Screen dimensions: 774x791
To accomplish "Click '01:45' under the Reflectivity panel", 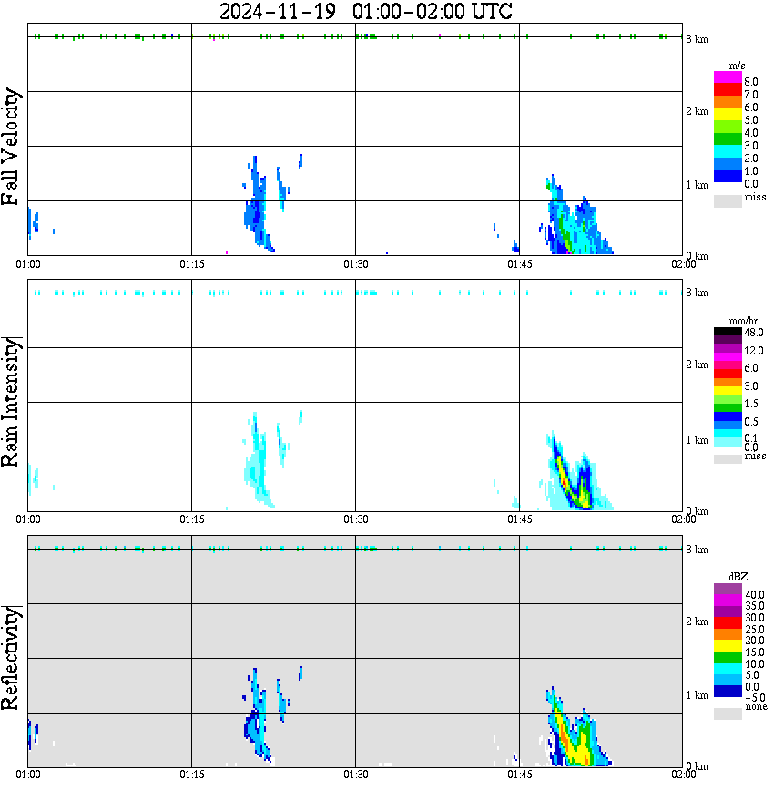I will coord(520,775).
